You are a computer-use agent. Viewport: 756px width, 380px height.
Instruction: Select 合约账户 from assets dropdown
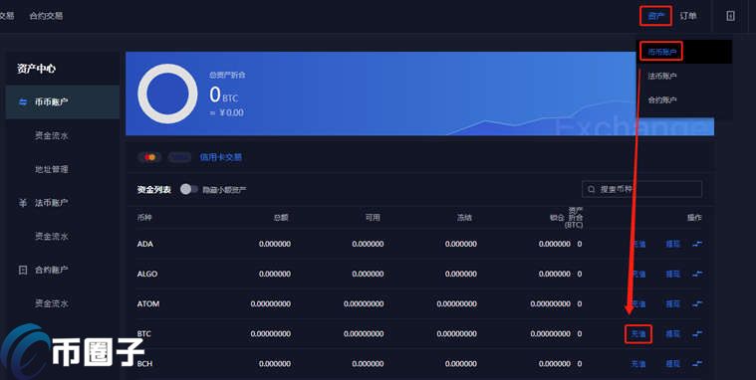[662, 100]
